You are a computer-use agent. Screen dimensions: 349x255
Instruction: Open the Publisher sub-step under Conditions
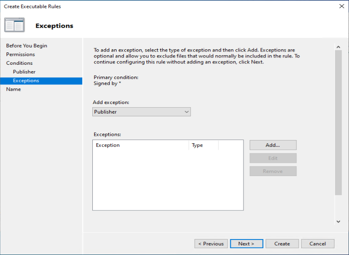pyautogui.click(x=24, y=72)
